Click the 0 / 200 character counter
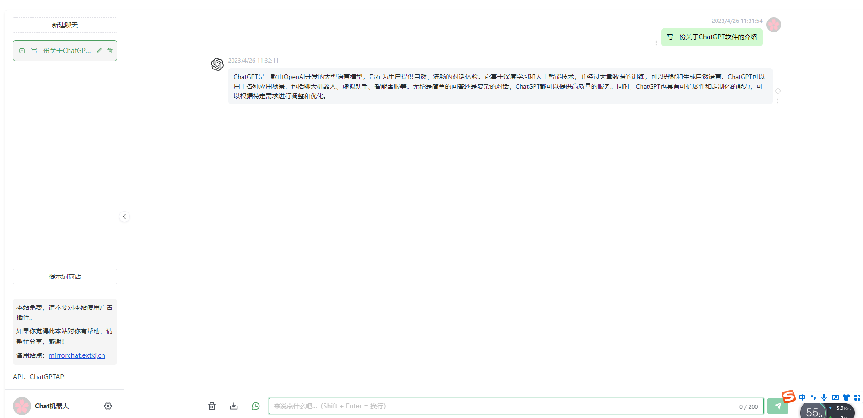The image size is (863, 418). coord(749,407)
